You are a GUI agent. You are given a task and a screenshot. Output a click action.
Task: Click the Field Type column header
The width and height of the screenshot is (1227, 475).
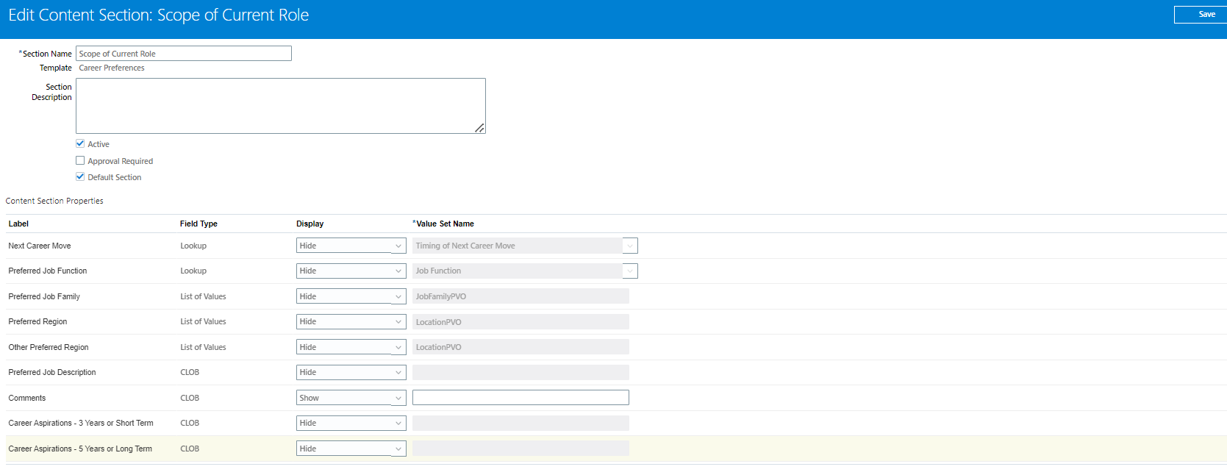(198, 224)
